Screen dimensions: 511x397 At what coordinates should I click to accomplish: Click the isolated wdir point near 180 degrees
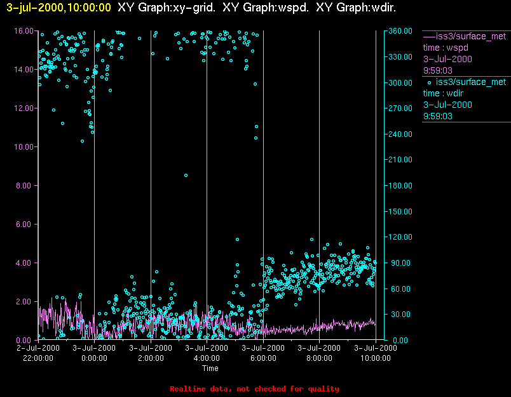click(x=186, y=176)
